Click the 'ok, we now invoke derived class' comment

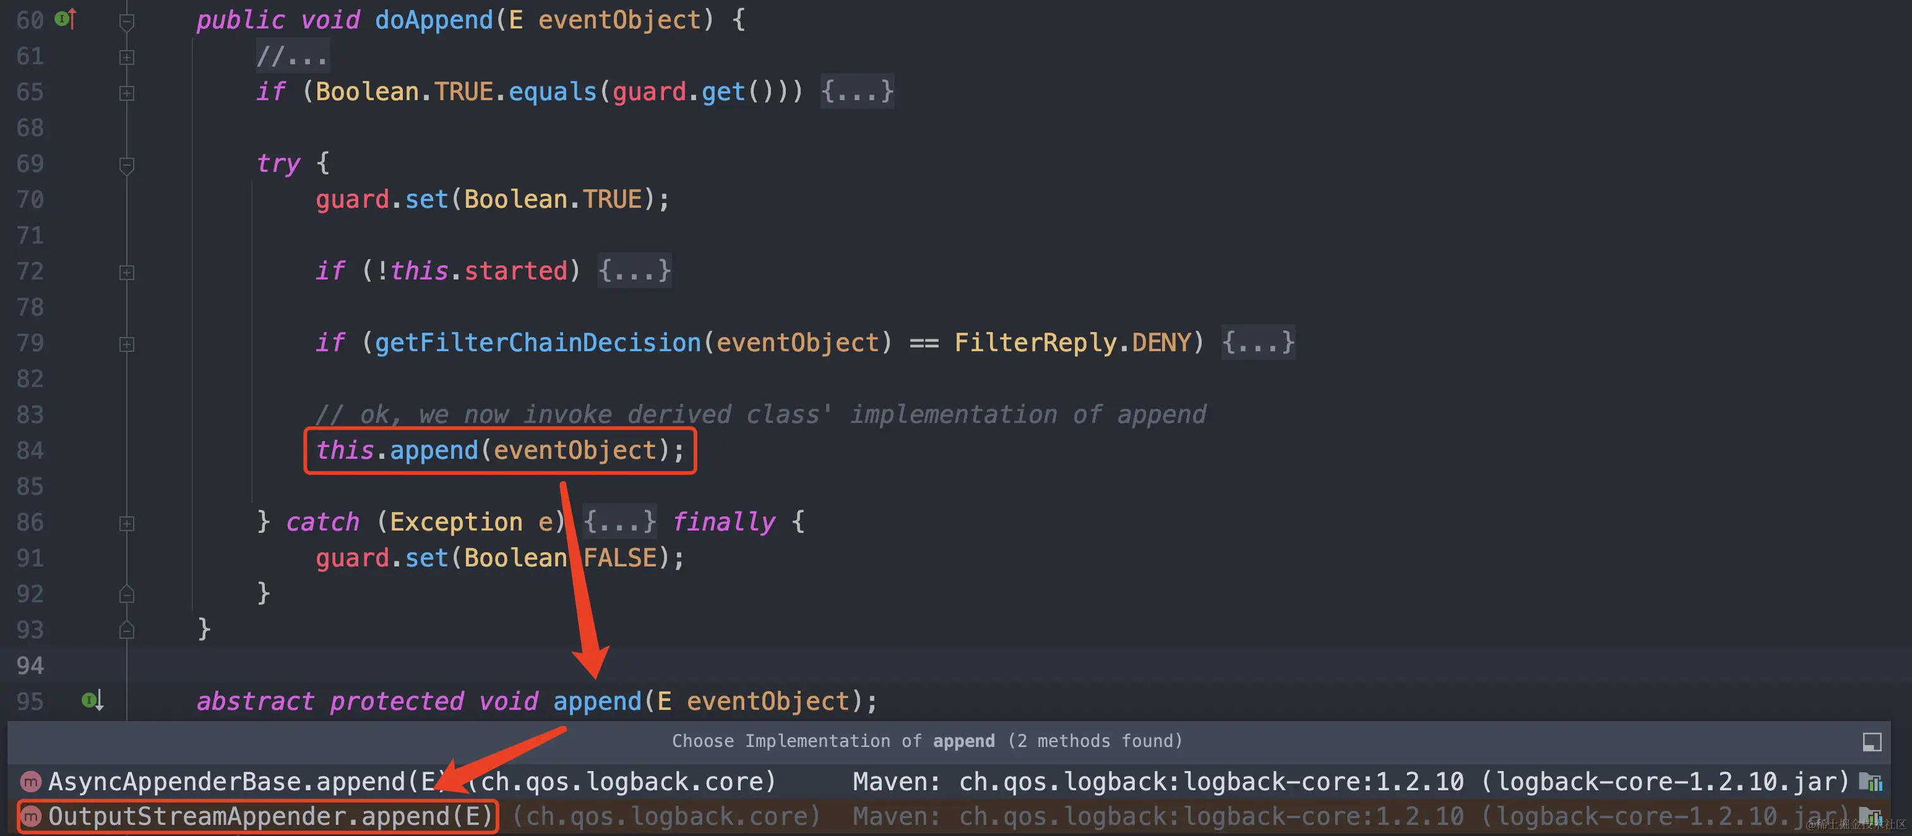761,414
